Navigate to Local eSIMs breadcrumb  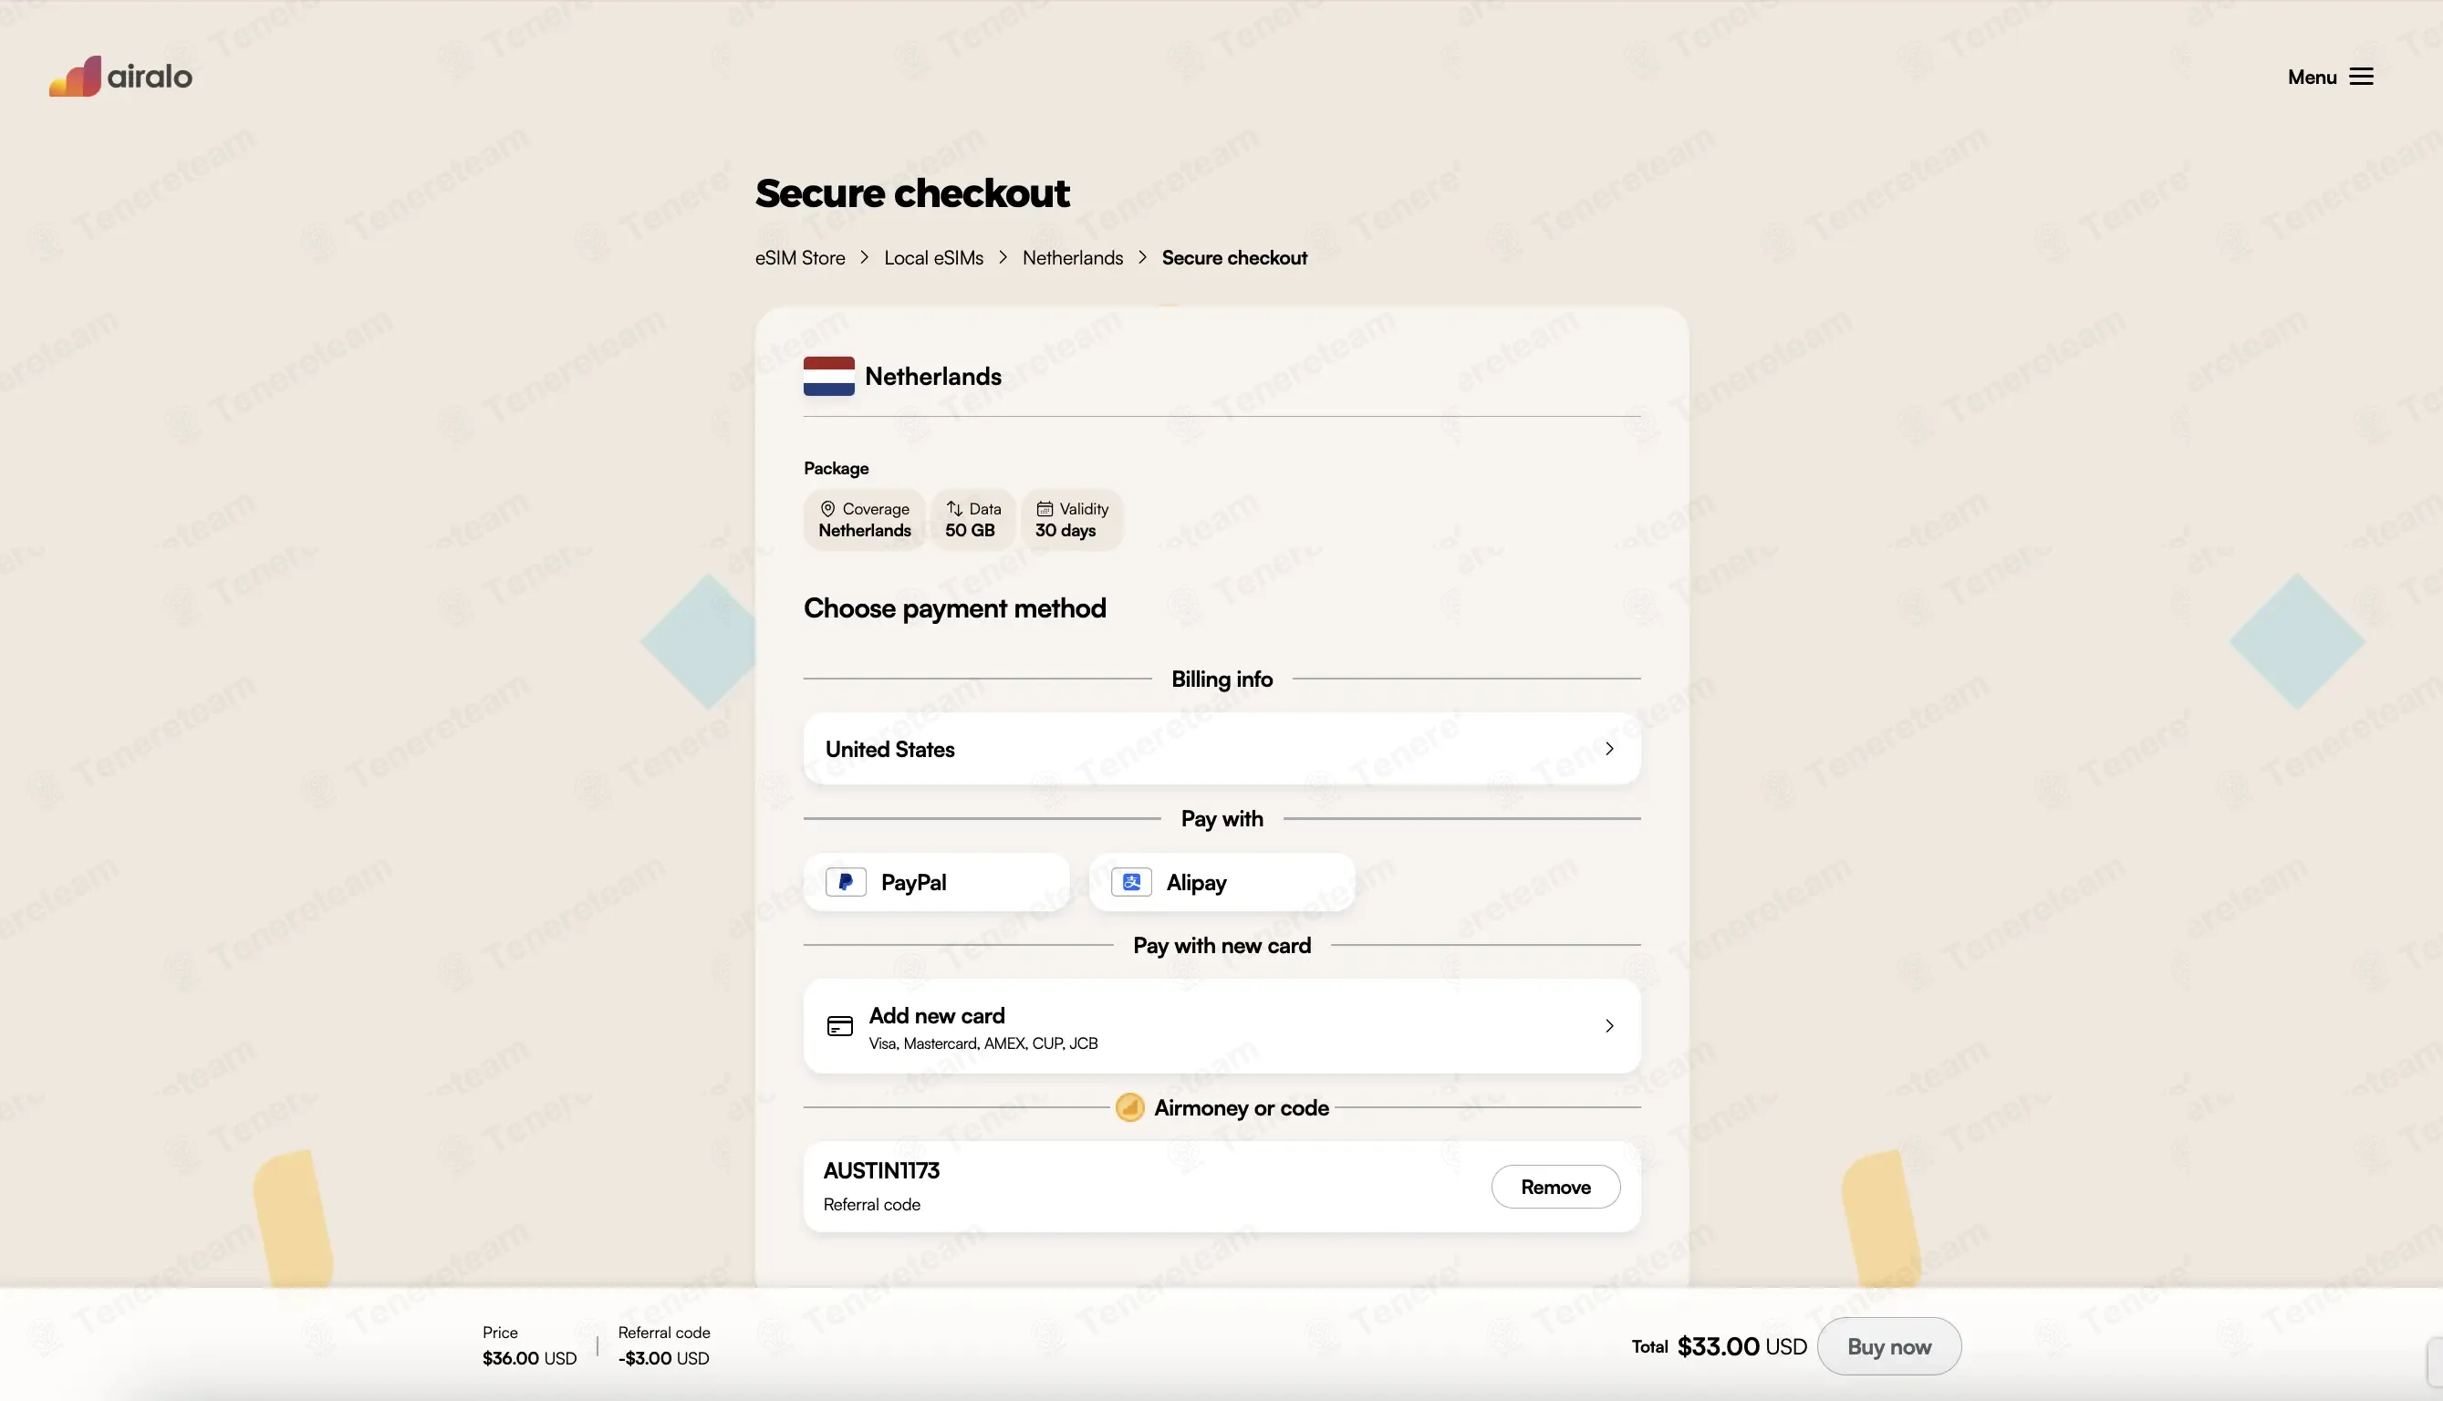[933, 258]
